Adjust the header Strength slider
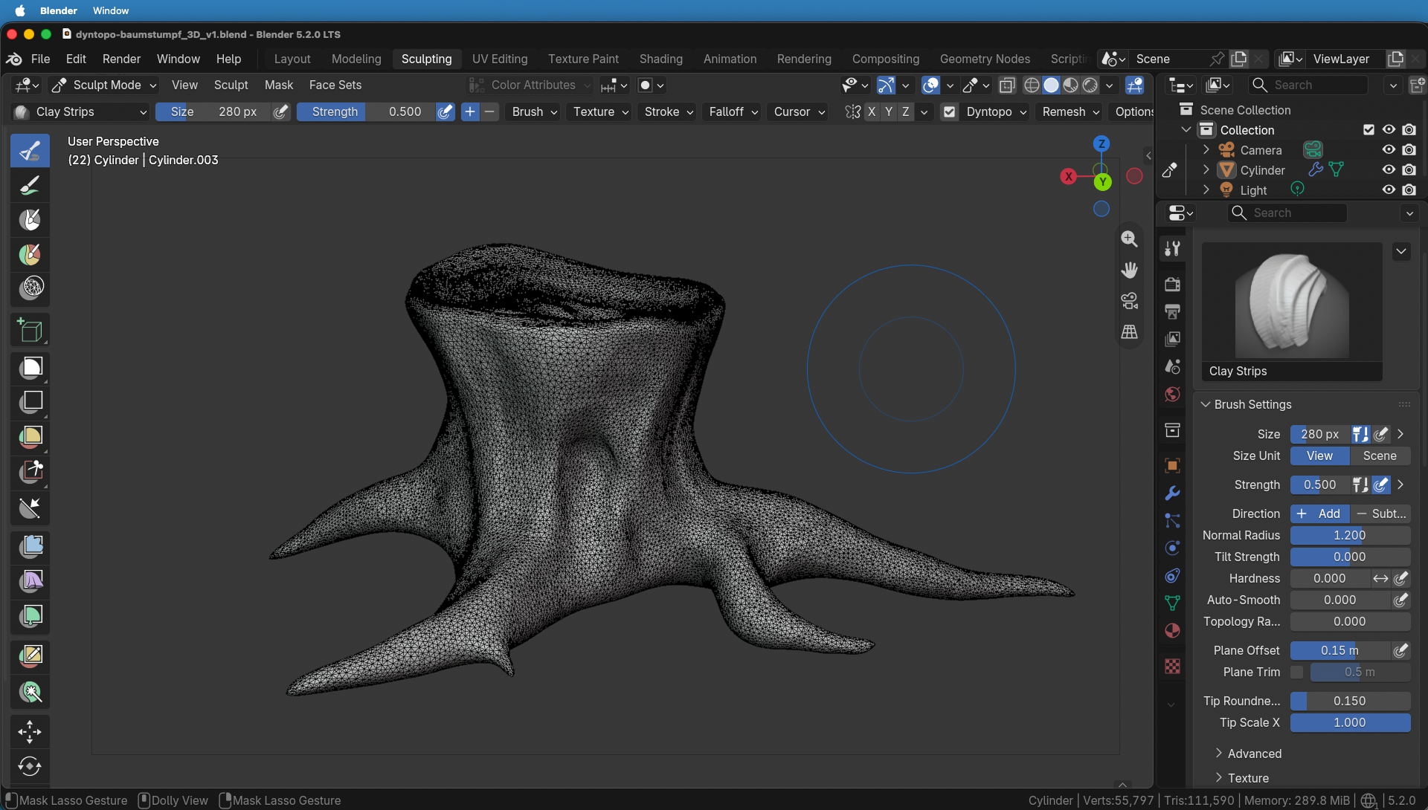Viewport: 1428px width, 810px height. [x=366, y=111]
